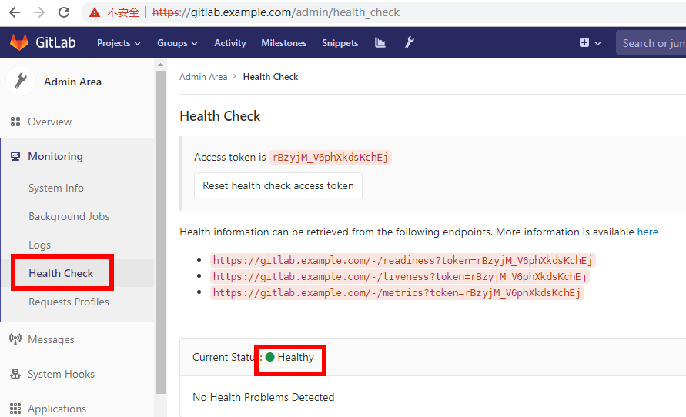This screenshot has height=417, width=686.
Task: Open the new item plus dropdown
Action: [x=591, y=42]
